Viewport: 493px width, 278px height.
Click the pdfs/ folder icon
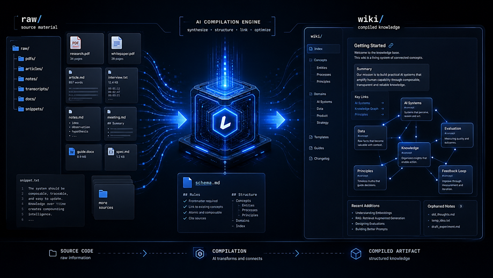coord(21,58)
